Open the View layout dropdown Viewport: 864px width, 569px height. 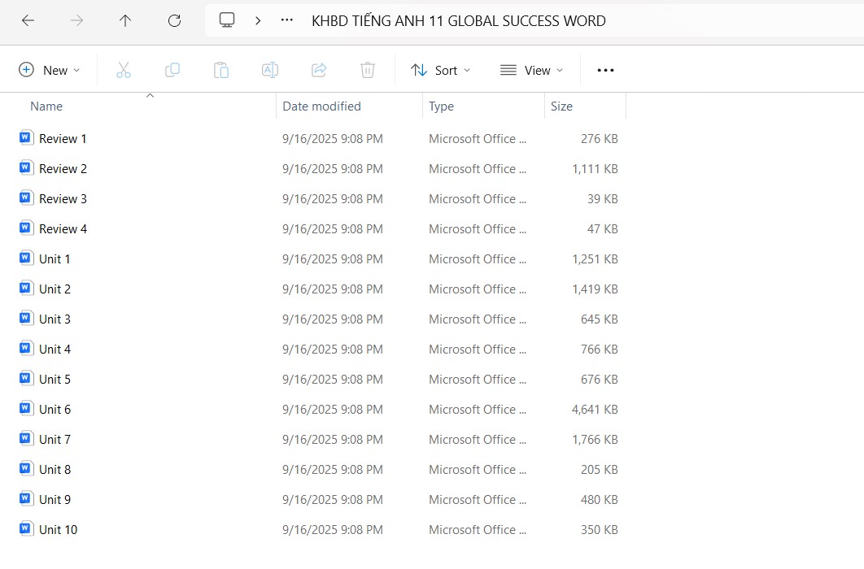tap(531, 71)
